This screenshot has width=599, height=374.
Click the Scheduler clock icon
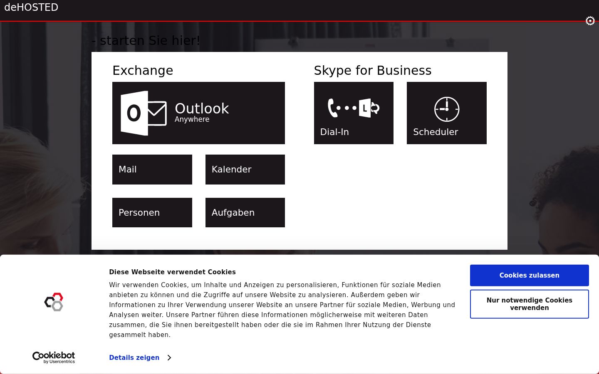pyautogui.click(x=447, y=109)
